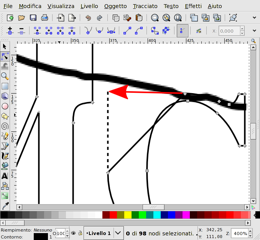The height and width of the screenshot is (240, 260).
Task: Click the X coordinate input field
Action: pos(229,31)
